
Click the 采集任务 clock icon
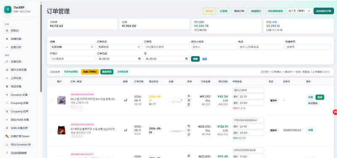[x=7, y=62]
